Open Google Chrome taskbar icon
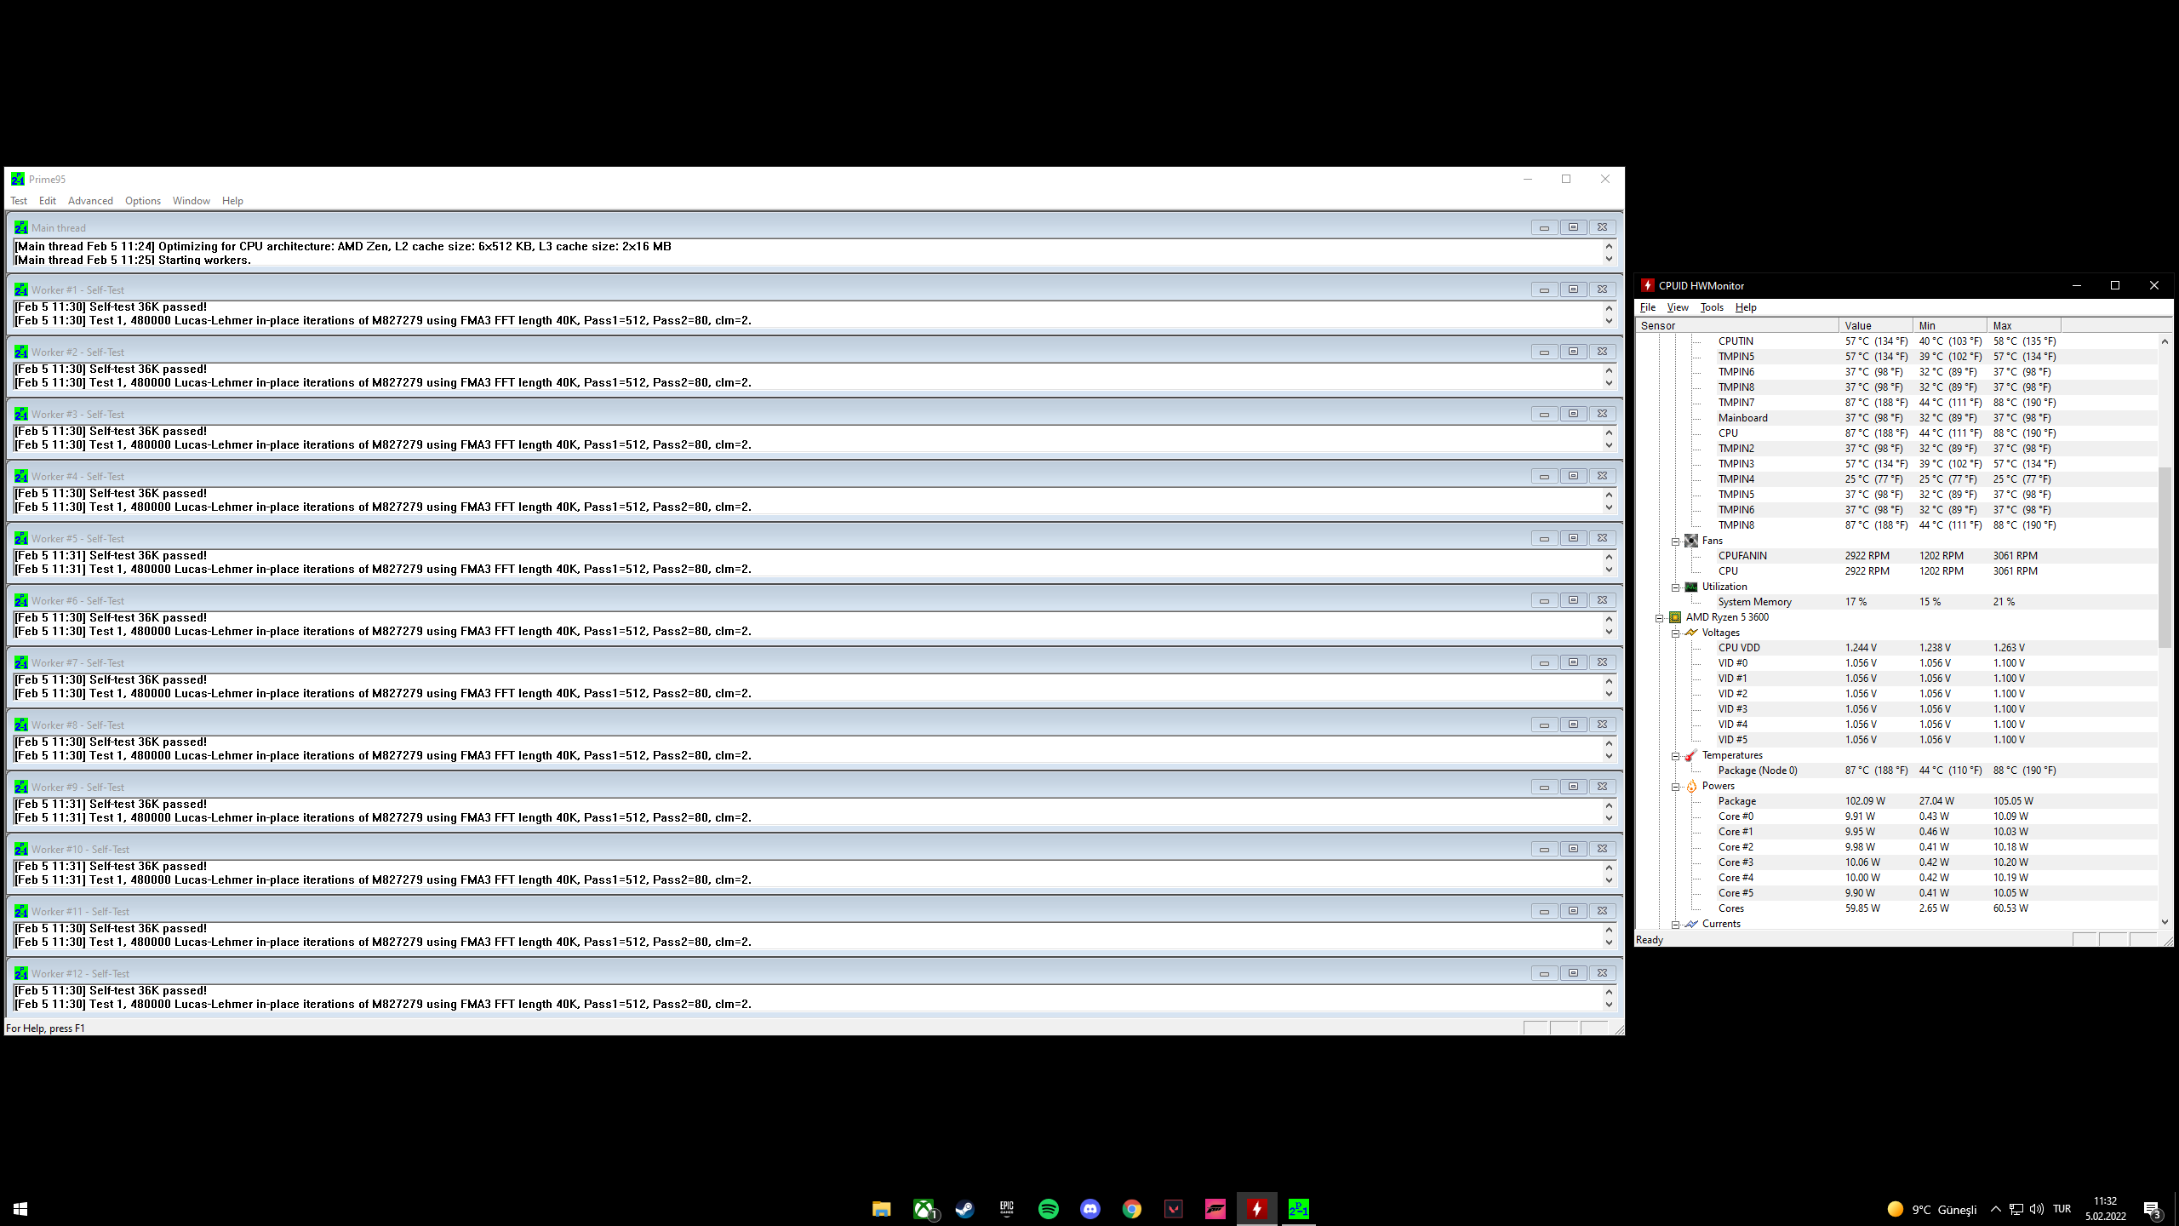Image resolution: width=2179 pixels, height=1226 pixels. point(1131,1209)
